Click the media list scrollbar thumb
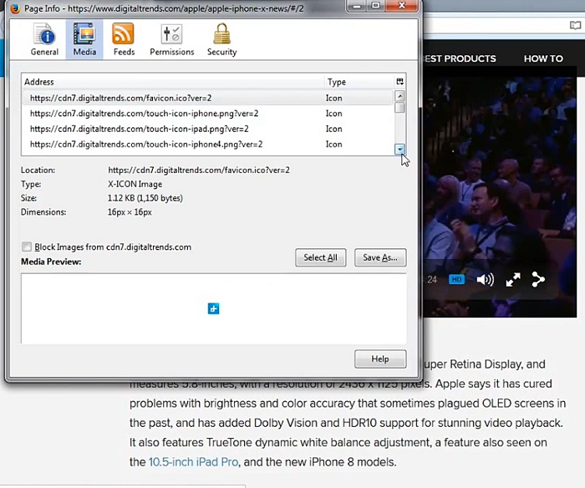The image size is (585, 488). click(x=399, y=108)
